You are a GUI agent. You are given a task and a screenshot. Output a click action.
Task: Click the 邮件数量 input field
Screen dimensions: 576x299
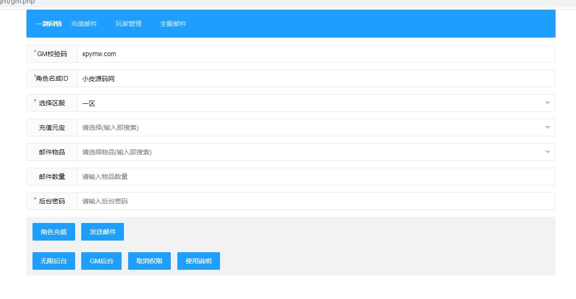coord(316,177)
